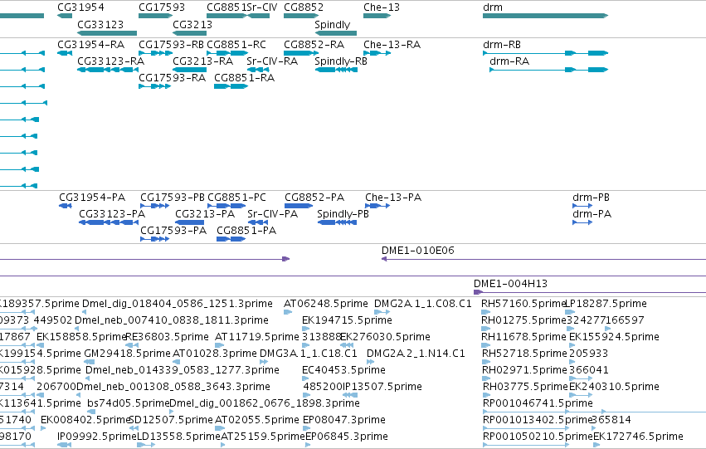Click the DMG2A.2_1.N14.C1 EST label

point(416,354)
